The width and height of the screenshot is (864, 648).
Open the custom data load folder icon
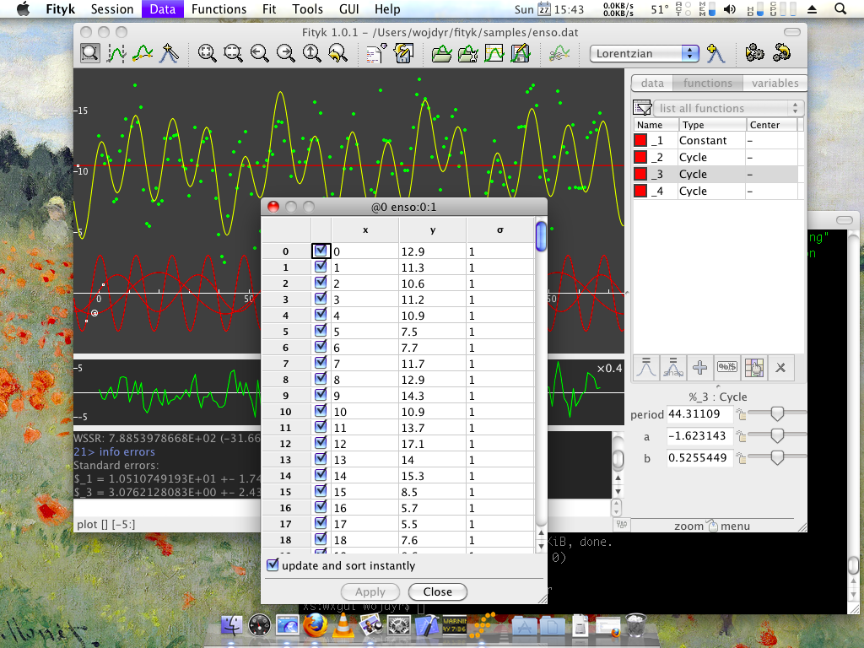[467, 53]
